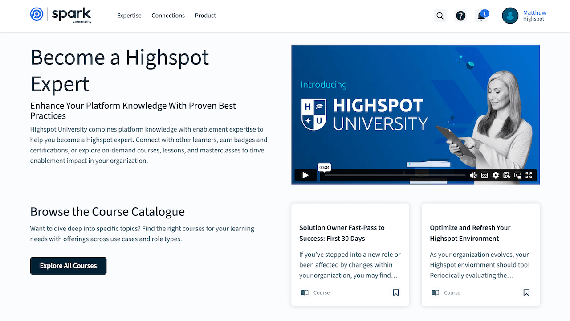The width and height of the screenshot is (570, 321).
Task: Enter fullscreen video mode
Action: click(529, 175)
